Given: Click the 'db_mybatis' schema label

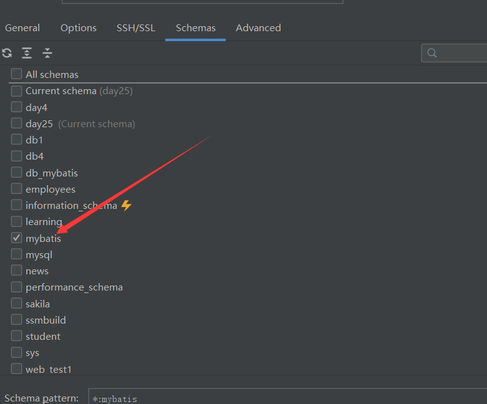Looking at the screenshot, I should pyautogui.click(x=52, y=173).
